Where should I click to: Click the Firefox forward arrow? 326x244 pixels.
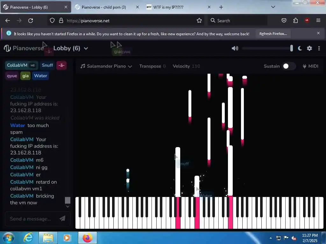point(19,21)
